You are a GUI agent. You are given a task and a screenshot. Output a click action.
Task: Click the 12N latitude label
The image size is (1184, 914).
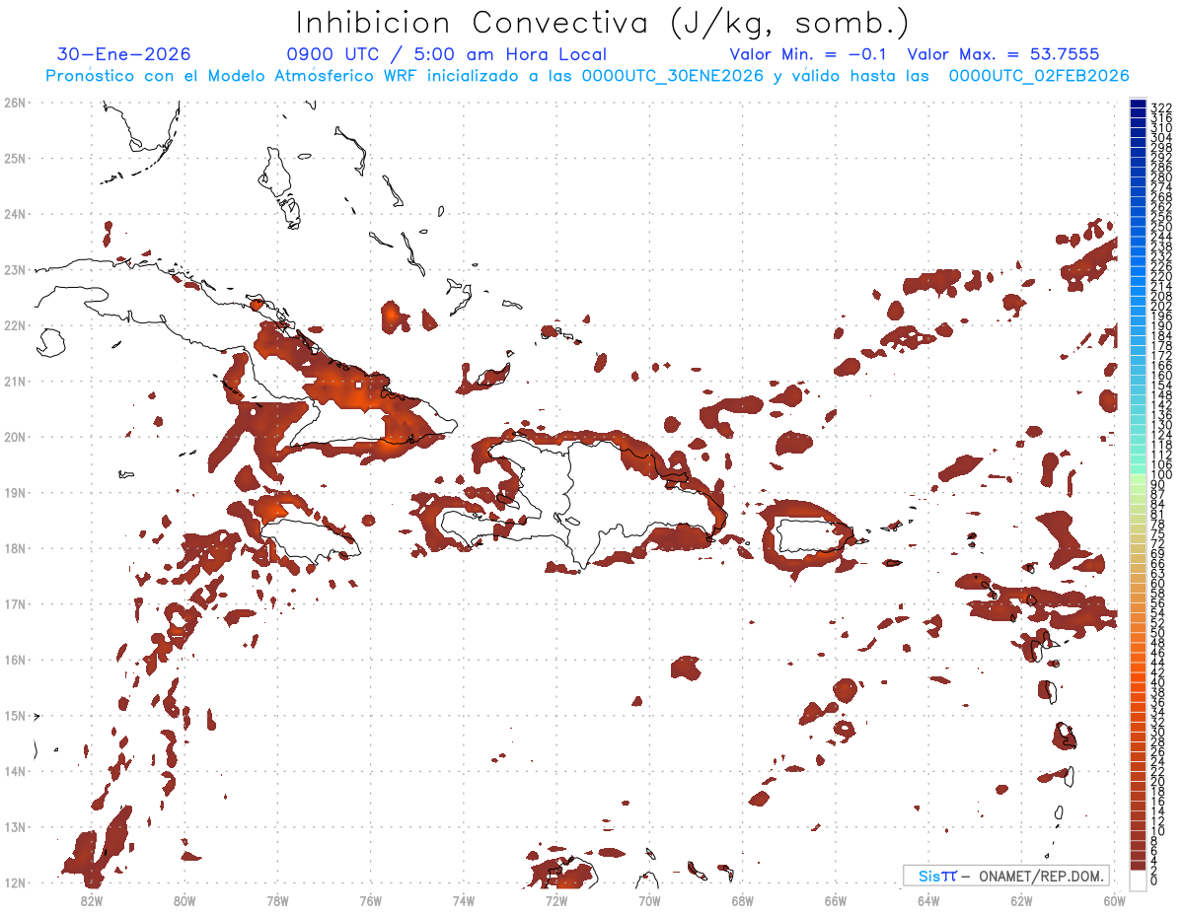(x=15, y=882)
